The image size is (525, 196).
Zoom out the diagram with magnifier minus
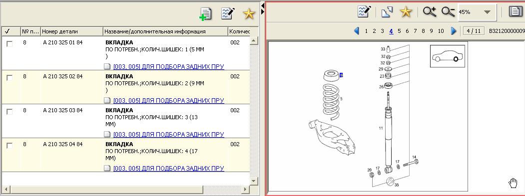[448, 11]
